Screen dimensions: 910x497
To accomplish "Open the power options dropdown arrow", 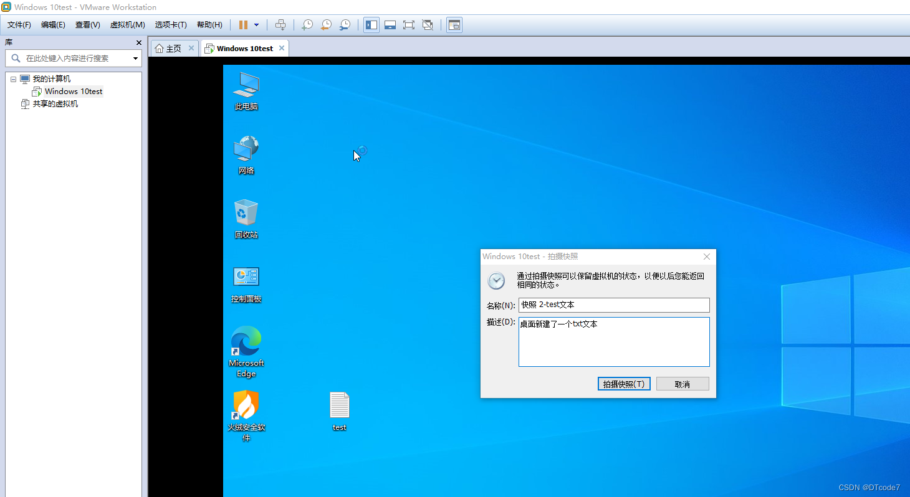I will click(256, 25).
